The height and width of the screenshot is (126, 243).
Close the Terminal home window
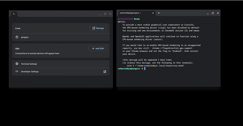coord(110,14)
